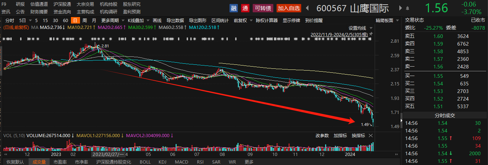Click 加指标 to add an indicator

[340, 136]
